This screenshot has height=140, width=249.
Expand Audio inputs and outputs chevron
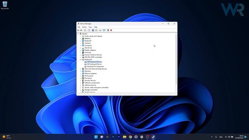pyautogui.click(x=81, y=36)
